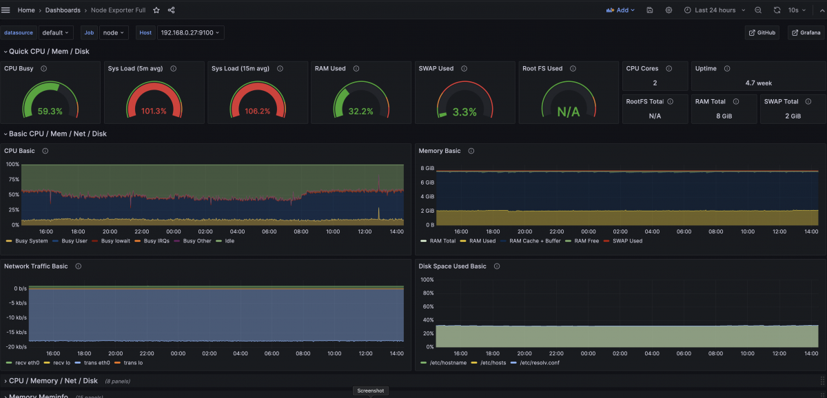This screenshot has width=827, height=398.
Task: Star the Node Exporter Full dashboard
Action: 156,10
